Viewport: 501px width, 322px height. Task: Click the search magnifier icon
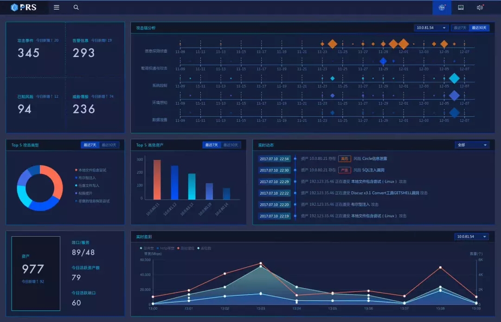[76, 7]
